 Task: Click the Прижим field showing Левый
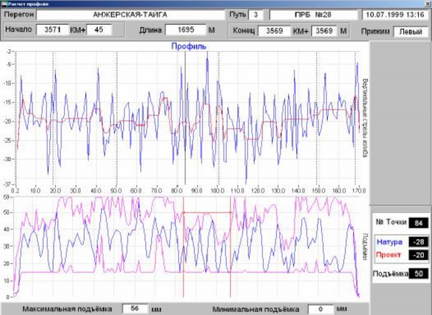pos(411,32)
